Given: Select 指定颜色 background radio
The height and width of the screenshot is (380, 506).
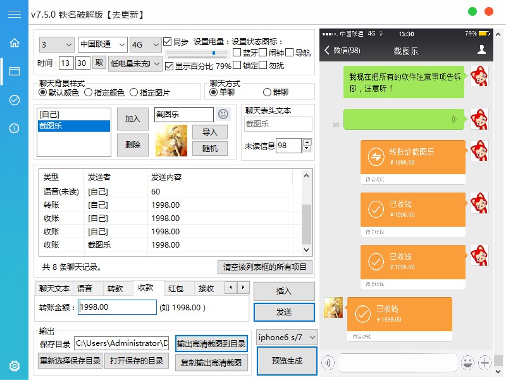Looking at the screenshot, I should [88, 92].
